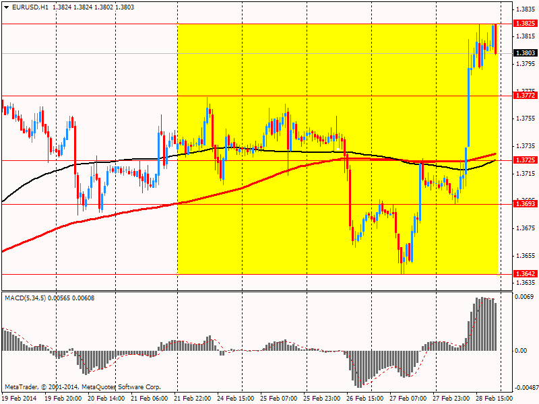The height and width of the screenshot is (404, 539).
Task: Select the 1.3825 red price label
Action: pyautogui.click(x=526, y=24)
